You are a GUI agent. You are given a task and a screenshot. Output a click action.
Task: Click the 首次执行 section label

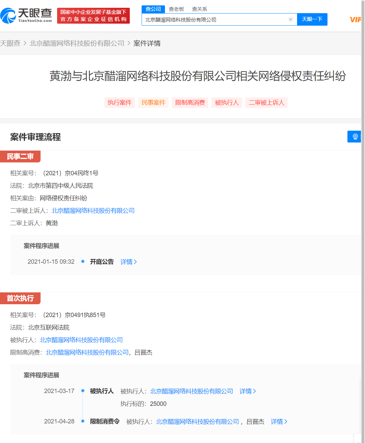point(20,298)
